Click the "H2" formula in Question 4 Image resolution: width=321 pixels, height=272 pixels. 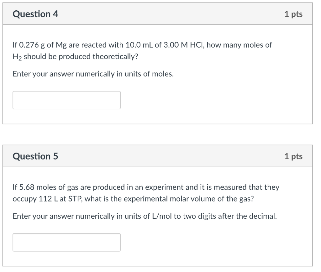click(17, 57)
